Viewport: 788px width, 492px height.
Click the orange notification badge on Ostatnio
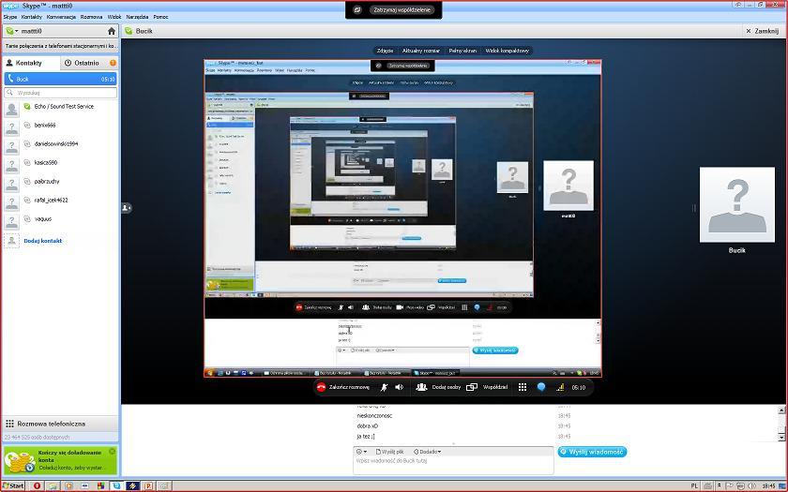(x=114, y=63)
